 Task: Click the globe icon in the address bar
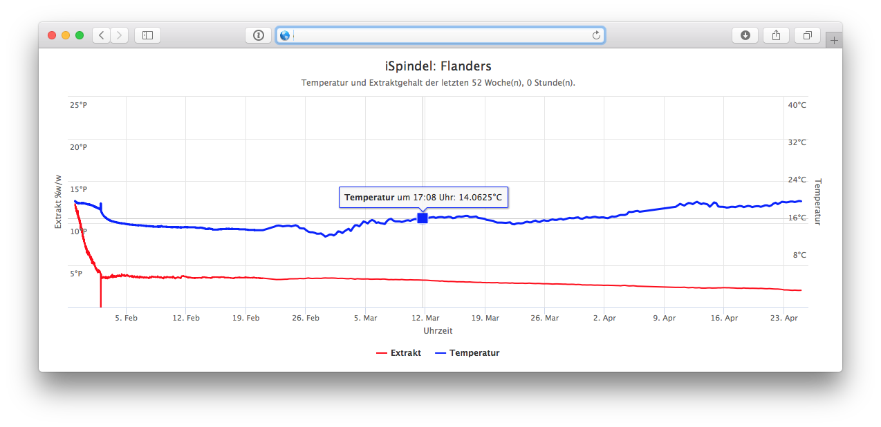point(285,35)
